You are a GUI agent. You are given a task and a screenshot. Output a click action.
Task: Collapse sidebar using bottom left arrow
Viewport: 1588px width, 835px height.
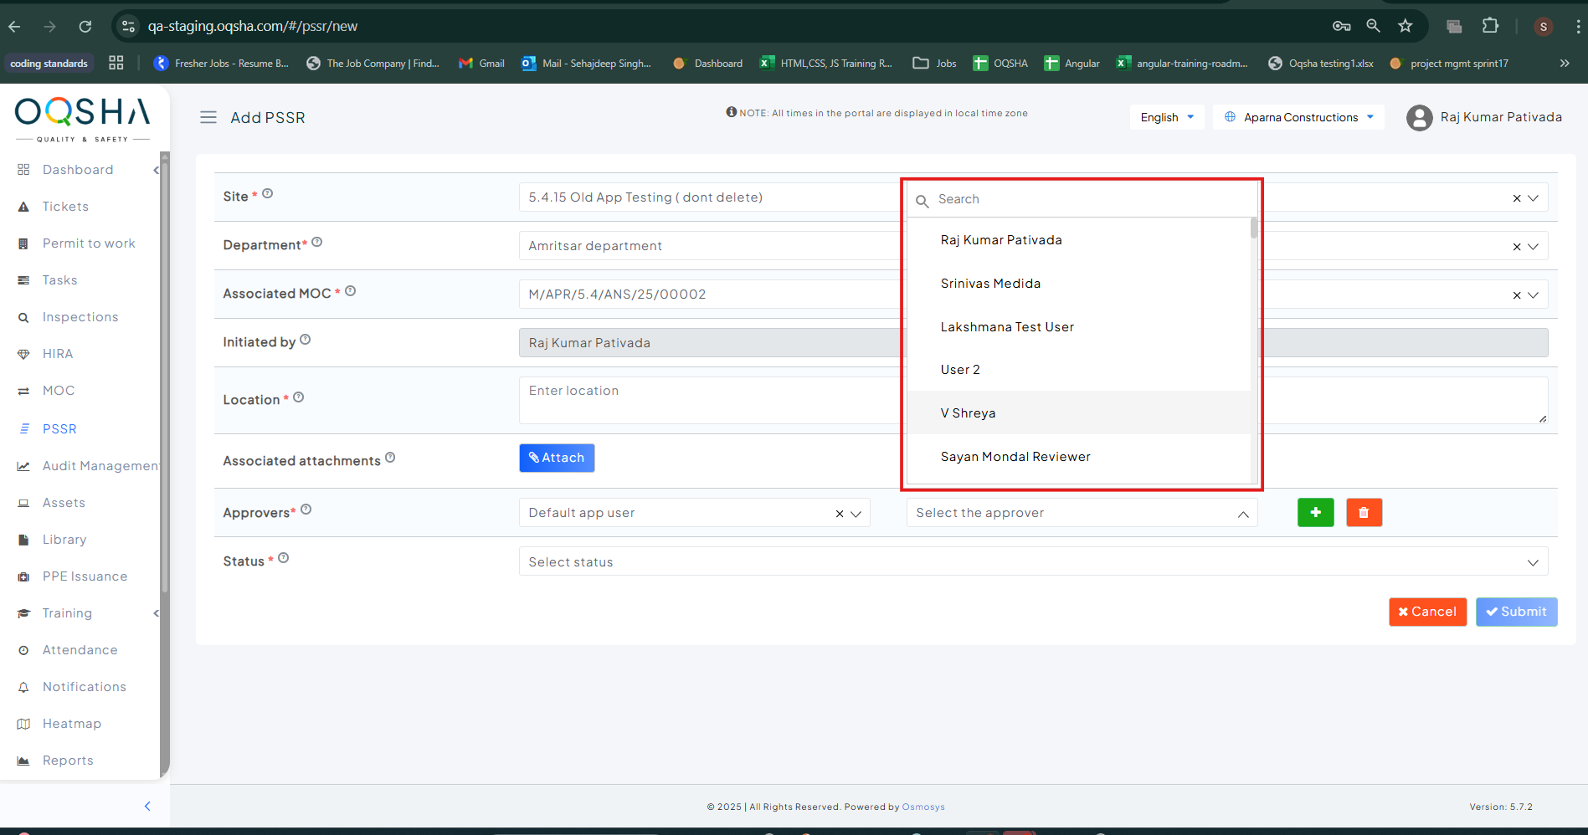(x=147, y=807)
